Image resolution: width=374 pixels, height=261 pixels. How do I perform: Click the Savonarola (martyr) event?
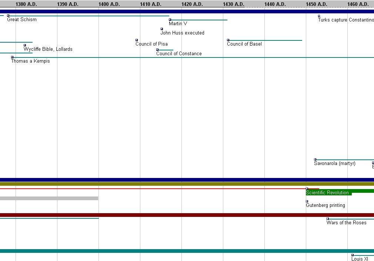pos(334,163)
